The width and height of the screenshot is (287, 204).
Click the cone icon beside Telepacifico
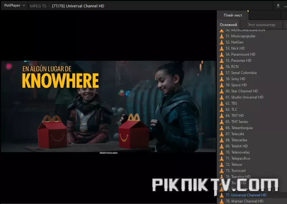click(x=222, y=158)
